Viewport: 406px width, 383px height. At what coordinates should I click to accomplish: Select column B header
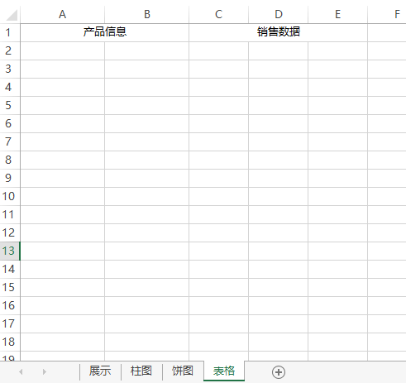[x=147, y=14]
